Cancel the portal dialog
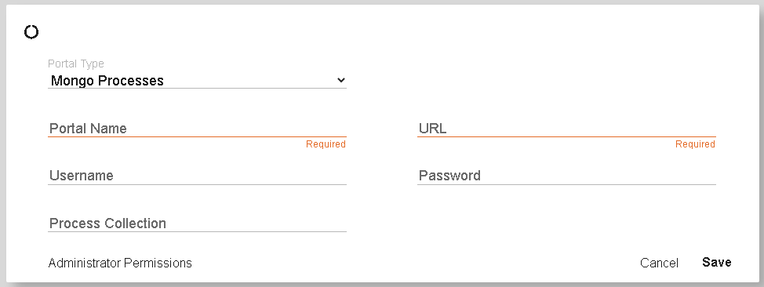 pyautogui.click(x=659, y=263)
